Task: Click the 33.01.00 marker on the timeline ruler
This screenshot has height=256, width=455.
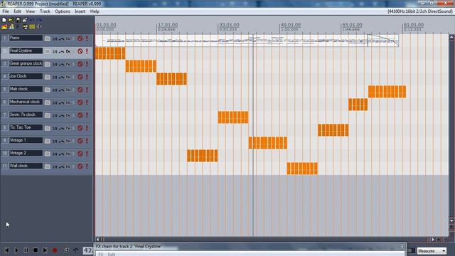Action: [229, 25]
